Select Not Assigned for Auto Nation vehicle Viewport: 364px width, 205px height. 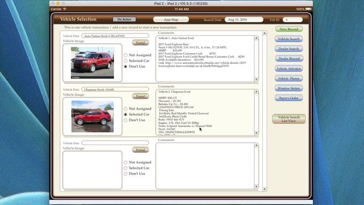tap(126, 55)
